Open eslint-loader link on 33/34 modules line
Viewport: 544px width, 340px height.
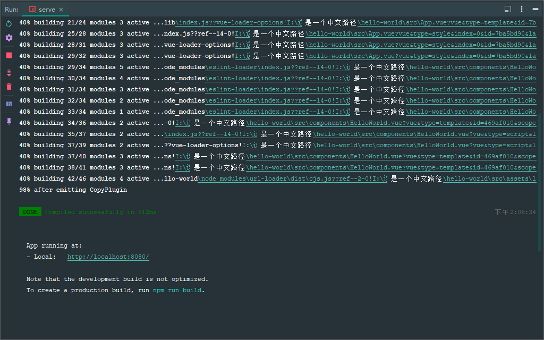[x=277, y=112]
